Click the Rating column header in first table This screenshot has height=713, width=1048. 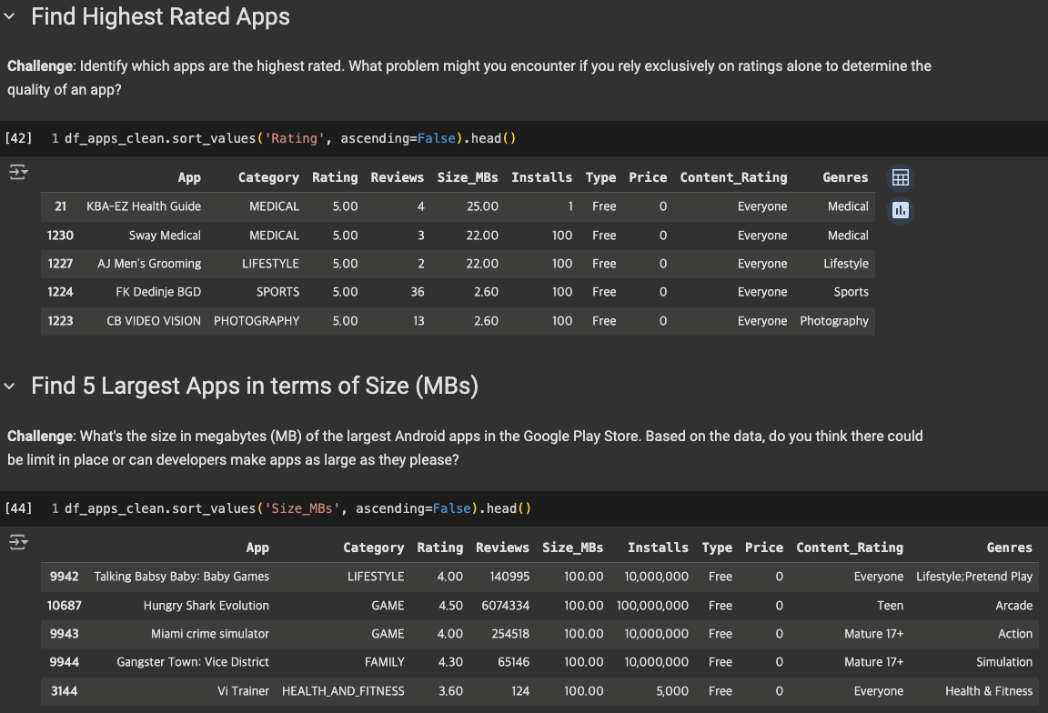coord(335,177)
